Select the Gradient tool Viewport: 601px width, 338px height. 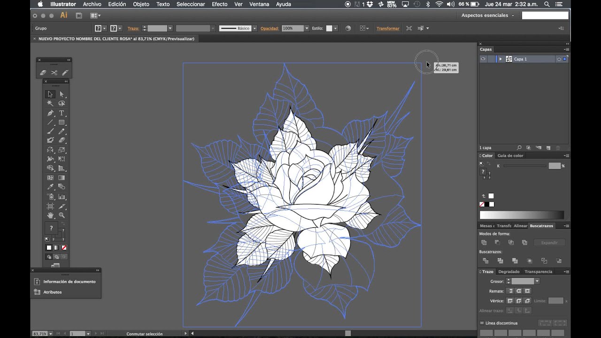[x=62, y=178]
